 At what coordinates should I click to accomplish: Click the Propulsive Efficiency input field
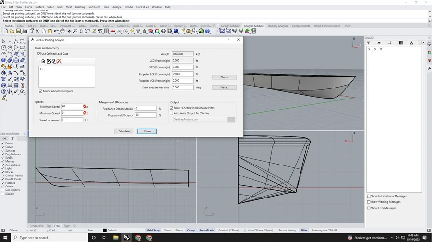click(145, 115)
